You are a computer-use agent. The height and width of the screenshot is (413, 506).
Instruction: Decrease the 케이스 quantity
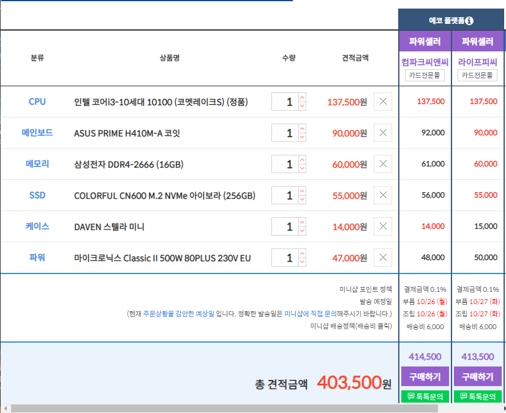[x=302, y=231]
